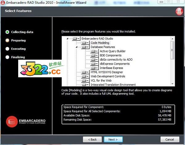Open InterBase Express install state dropdown

point(95,68)
